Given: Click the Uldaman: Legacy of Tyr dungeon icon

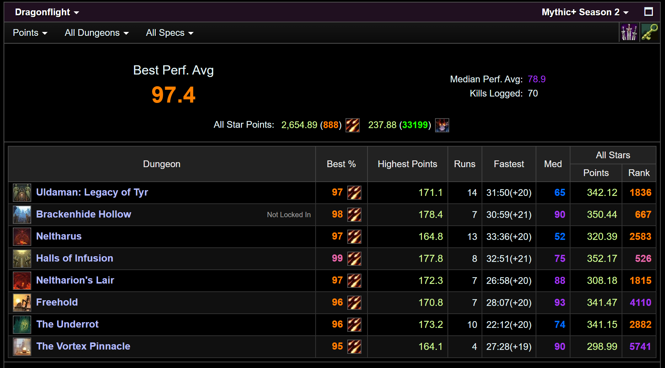Looking at the screenshot, I should [x=22, y=193].
